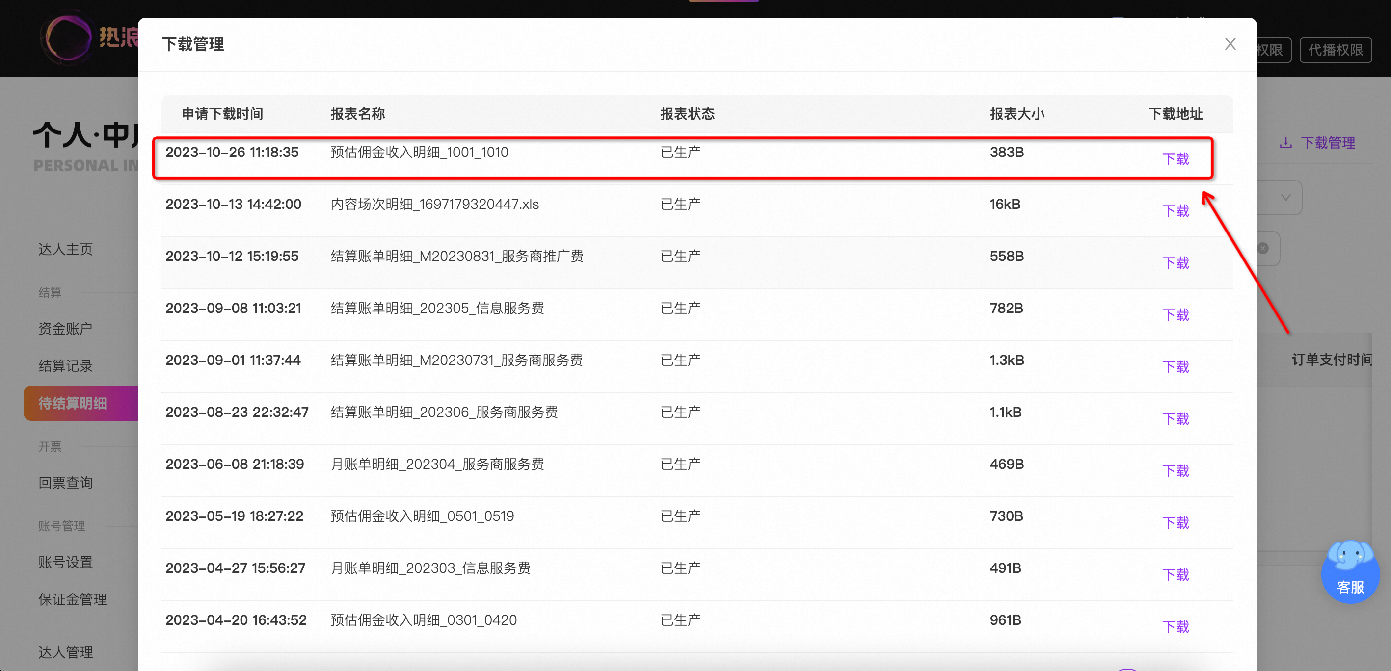Close the 下载管理 dialog
Viewport: 1391px width, 671px height.
click(1230, 44)
